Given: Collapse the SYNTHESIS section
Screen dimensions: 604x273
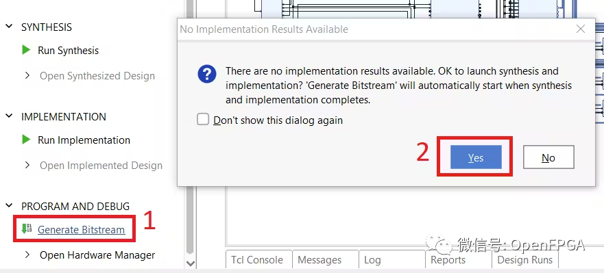Looking at the screenshot, I should point(8,27).
